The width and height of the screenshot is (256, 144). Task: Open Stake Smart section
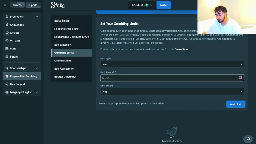tap(72, 21)
